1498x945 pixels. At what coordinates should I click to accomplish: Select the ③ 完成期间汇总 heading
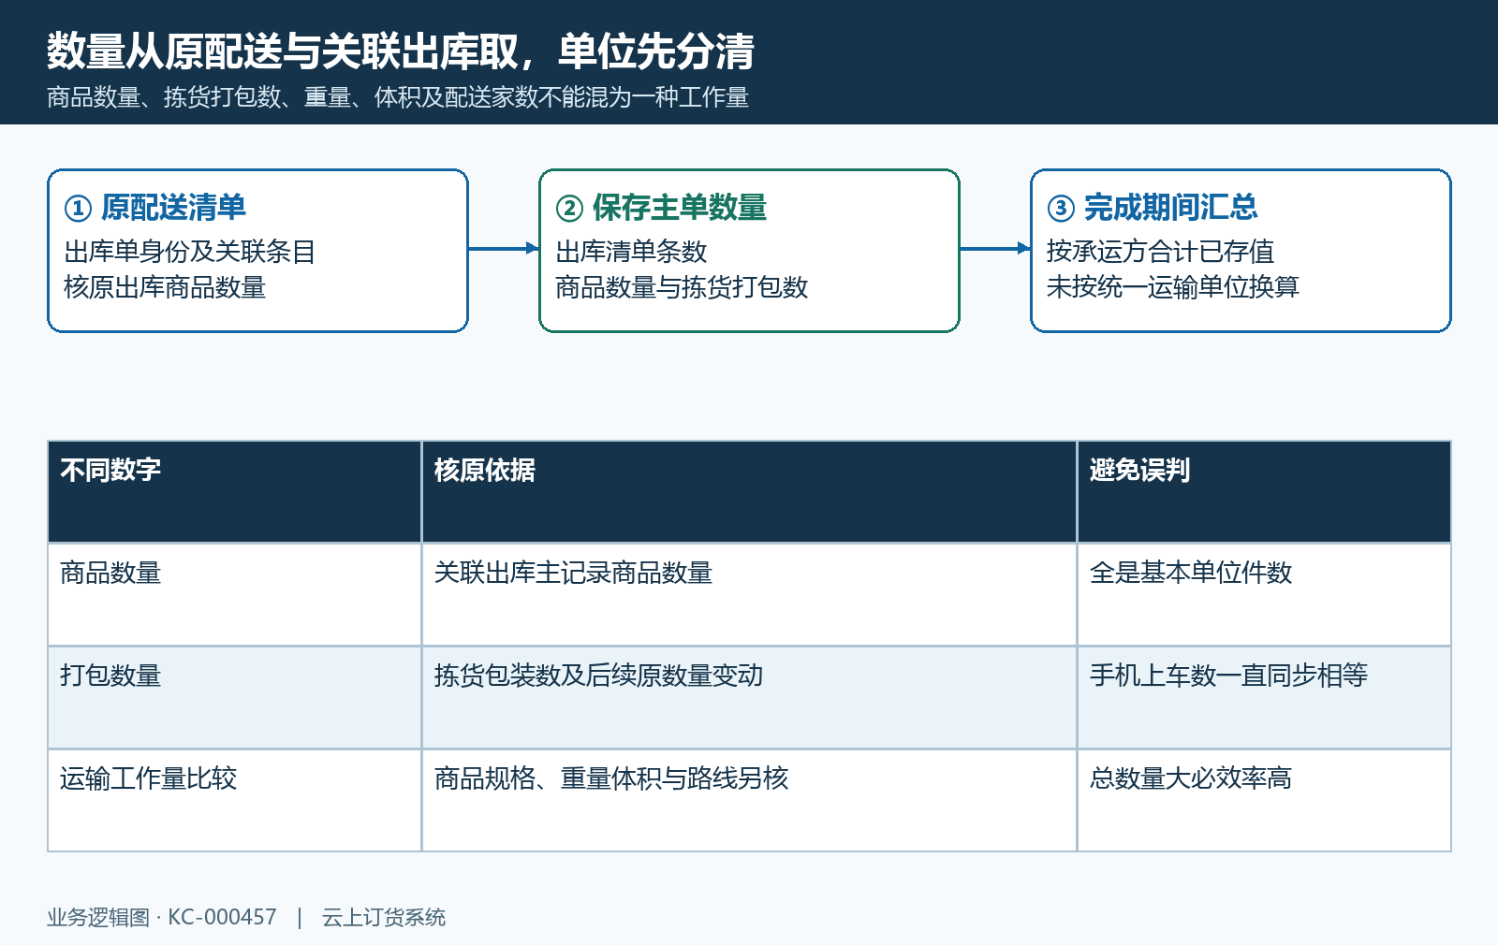click(x=1152, y=208)
